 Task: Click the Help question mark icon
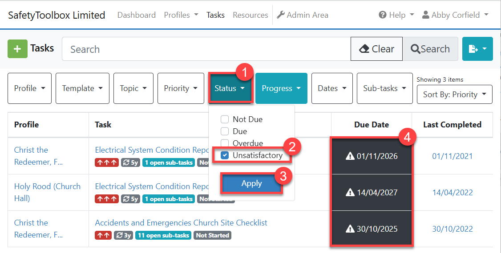pyautogui.click(x=382, y=15)
